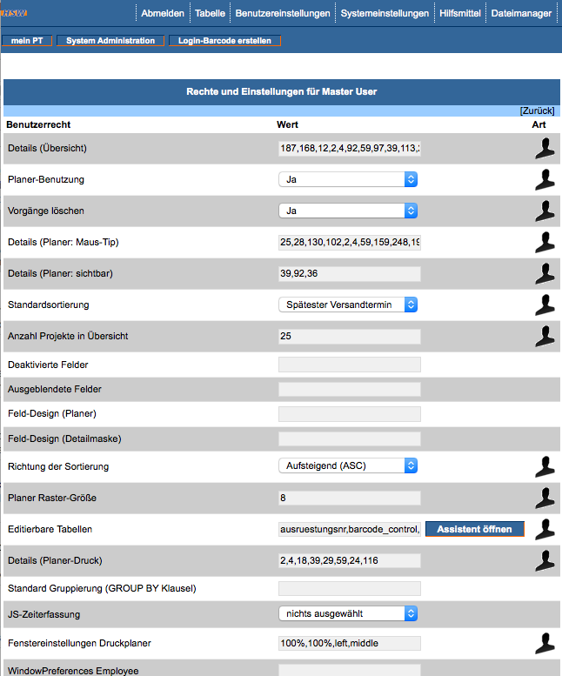Viewport: 562px width, 676px height.
Task: Click user icon in Editierbare Tabellen row
Action: pos(545,530)
